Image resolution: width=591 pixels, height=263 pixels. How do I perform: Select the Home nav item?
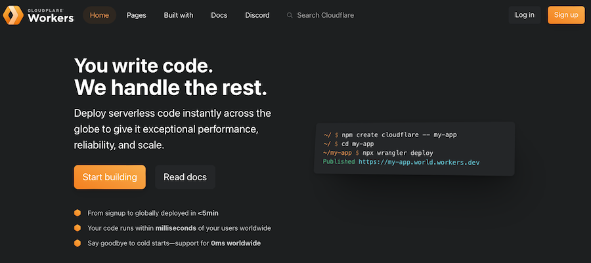tap(99, 15)
